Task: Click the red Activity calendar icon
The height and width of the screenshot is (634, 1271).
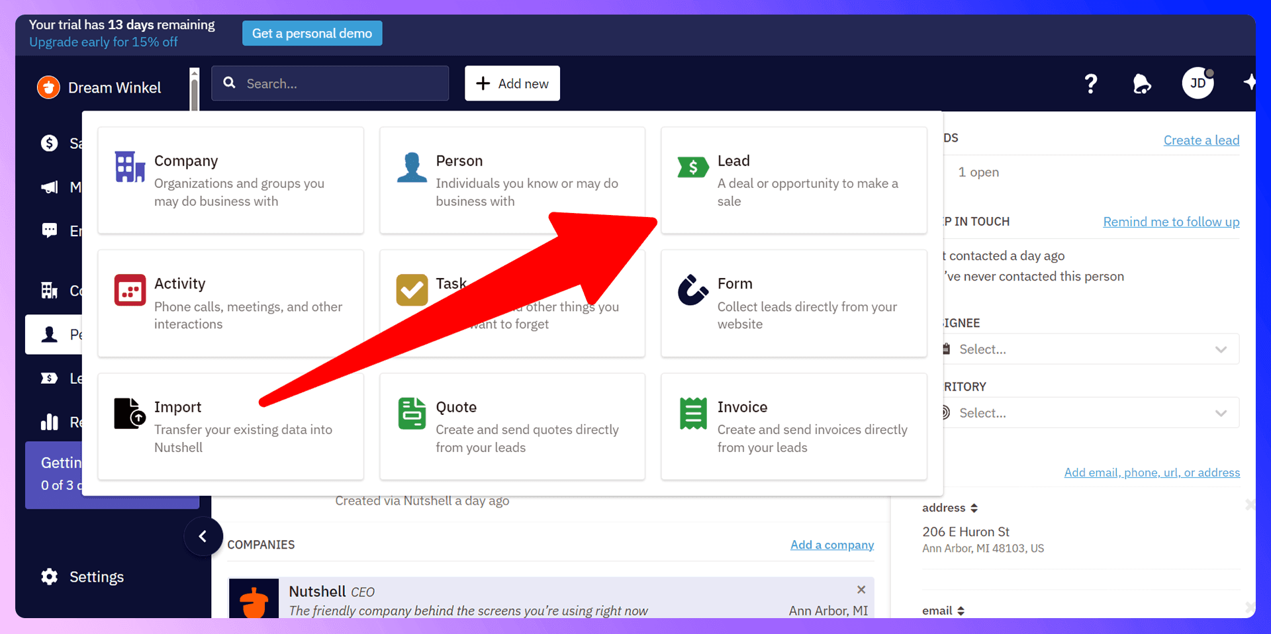Action: tap(130, 290)
